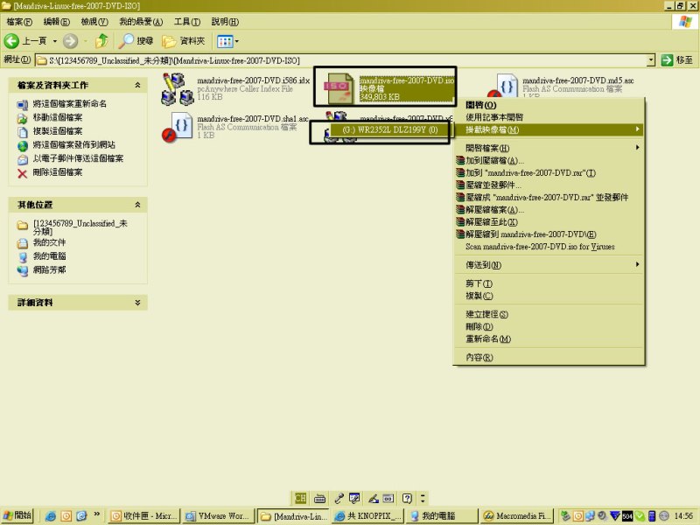Open 網路芳鄰 network places link

49,269
